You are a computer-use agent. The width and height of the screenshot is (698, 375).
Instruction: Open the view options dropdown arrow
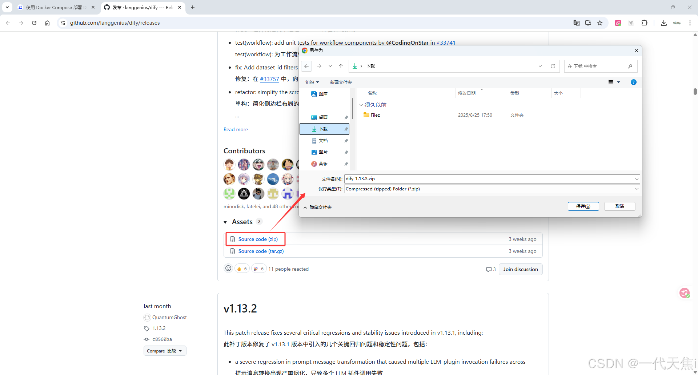click(x=618, y=82)
